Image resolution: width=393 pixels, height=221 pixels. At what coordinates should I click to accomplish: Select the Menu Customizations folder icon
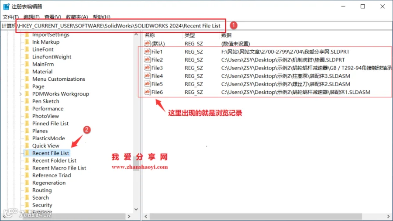27,79
